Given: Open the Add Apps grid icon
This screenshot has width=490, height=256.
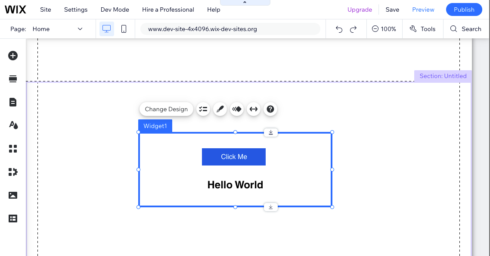Looking at the screenshot, I should pos(13,149).
